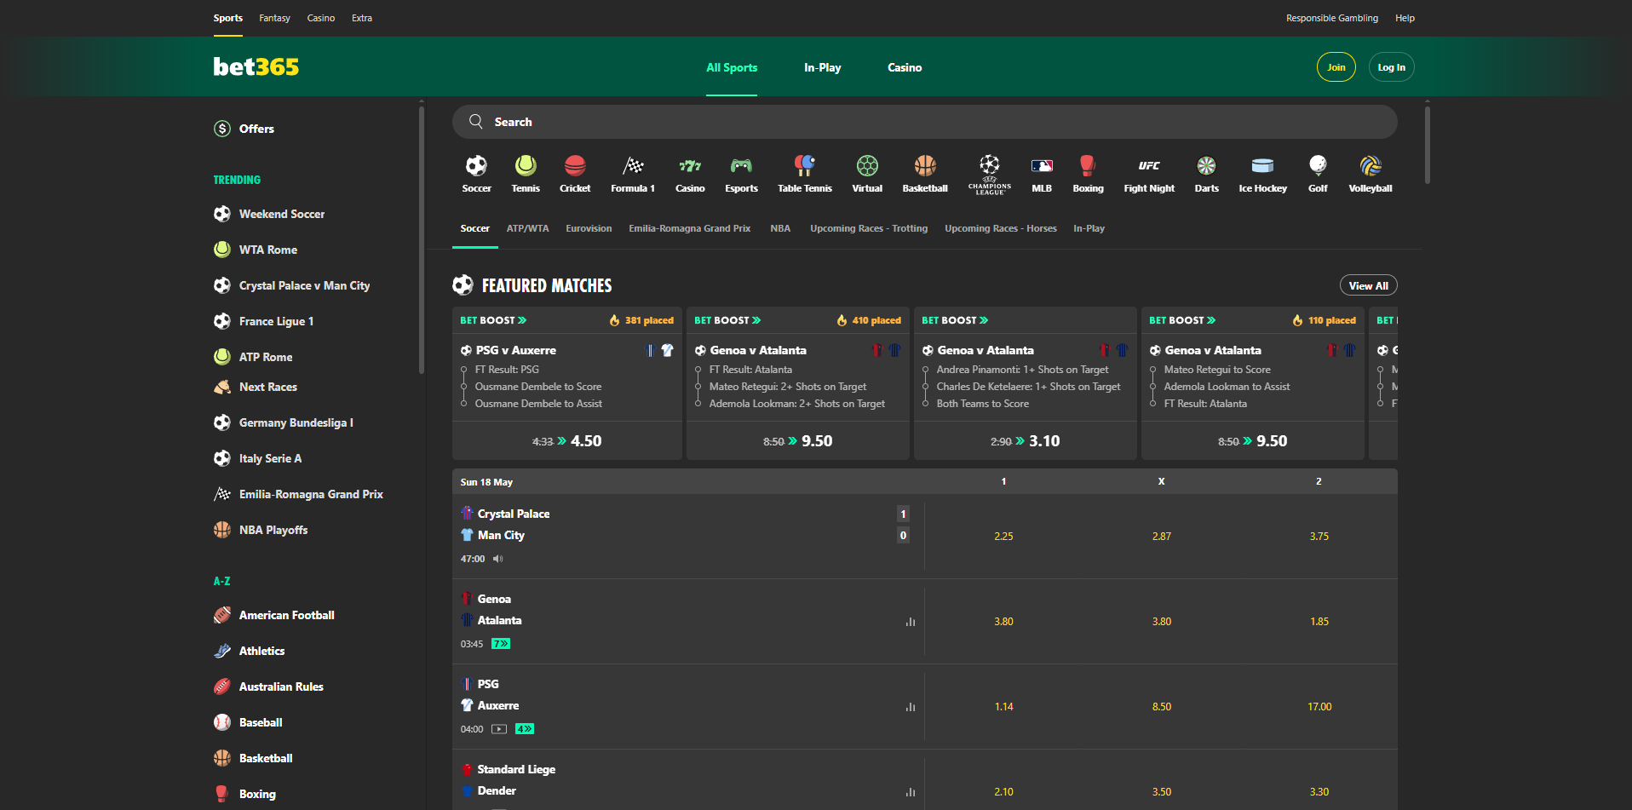The height and width of the screenshot is (810, 1632).
Task: Click the Log In button
Action: click(x=1392, y=67)
